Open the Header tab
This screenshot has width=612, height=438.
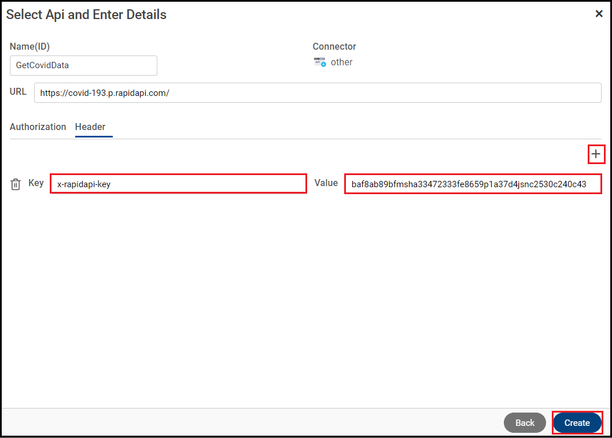click(90, 127)
